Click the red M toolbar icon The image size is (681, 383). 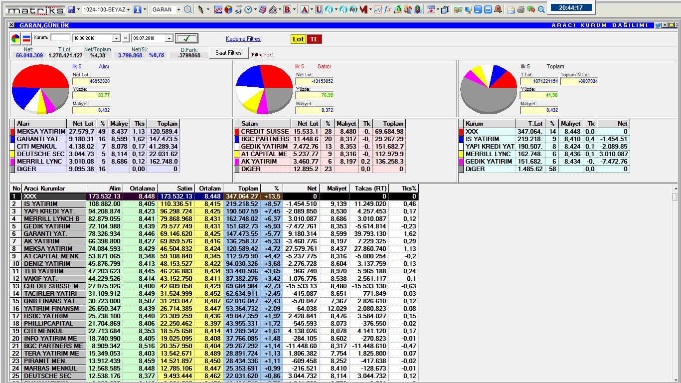pyautogui.click(x=363, y=9)
